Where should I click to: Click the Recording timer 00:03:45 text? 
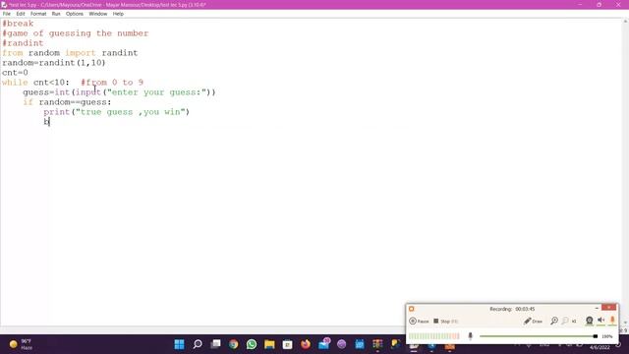pos(512,309)
